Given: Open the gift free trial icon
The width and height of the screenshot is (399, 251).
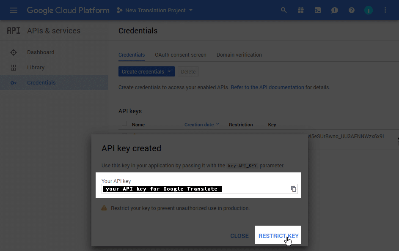Looking at the screenshot, I should (x=301, y=11).
